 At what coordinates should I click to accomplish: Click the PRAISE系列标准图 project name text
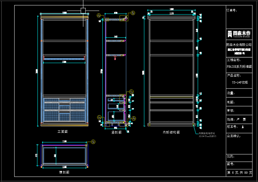[x=239, y=66]
